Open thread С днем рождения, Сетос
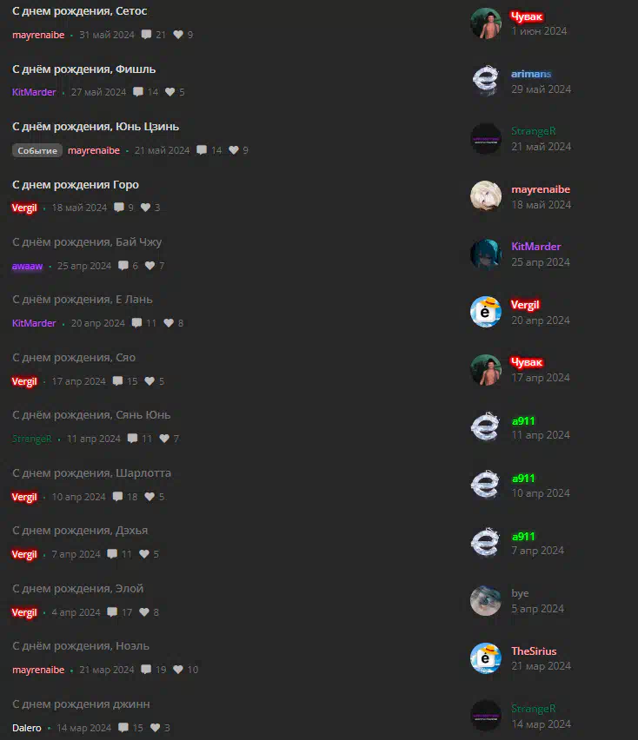Image resolution: width=638 pixels, height=740 pixels. tap(79, 10)
